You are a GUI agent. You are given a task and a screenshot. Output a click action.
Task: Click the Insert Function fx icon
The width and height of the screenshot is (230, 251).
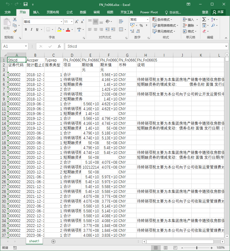(x=59, y=46)
